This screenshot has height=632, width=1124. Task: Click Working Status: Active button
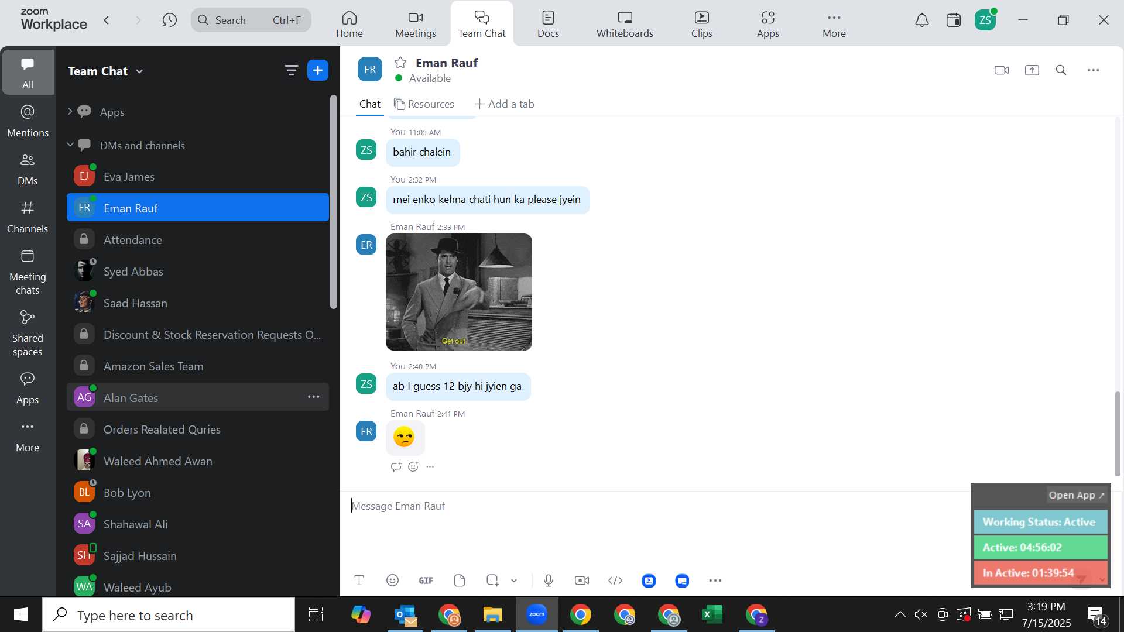[x=1040, y=522]
